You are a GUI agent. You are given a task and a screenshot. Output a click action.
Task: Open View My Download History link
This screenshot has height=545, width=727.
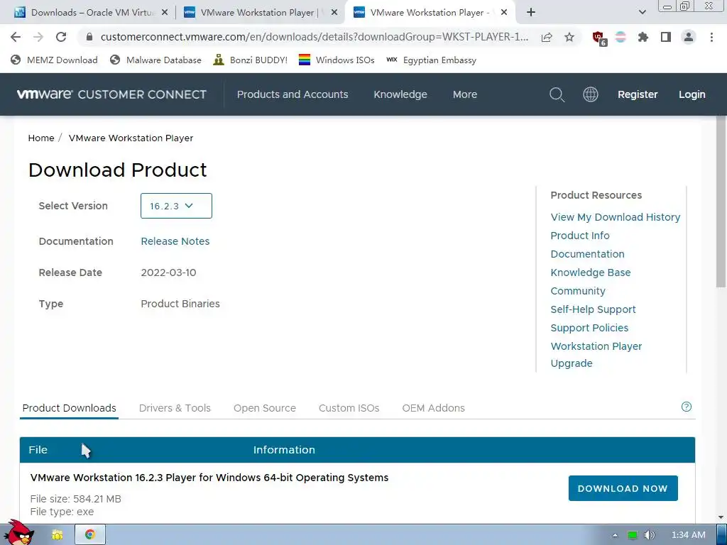point(616,217)
